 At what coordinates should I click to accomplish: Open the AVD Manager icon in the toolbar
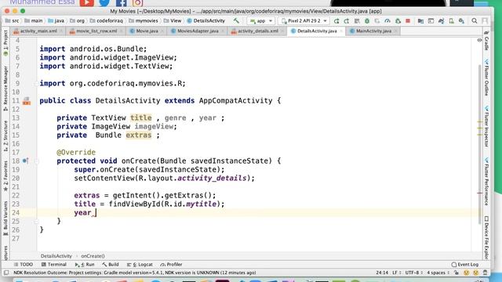[x=452, y=21]
